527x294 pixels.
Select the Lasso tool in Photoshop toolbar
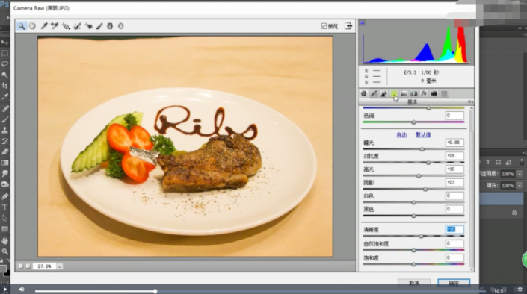coord(4,63)
